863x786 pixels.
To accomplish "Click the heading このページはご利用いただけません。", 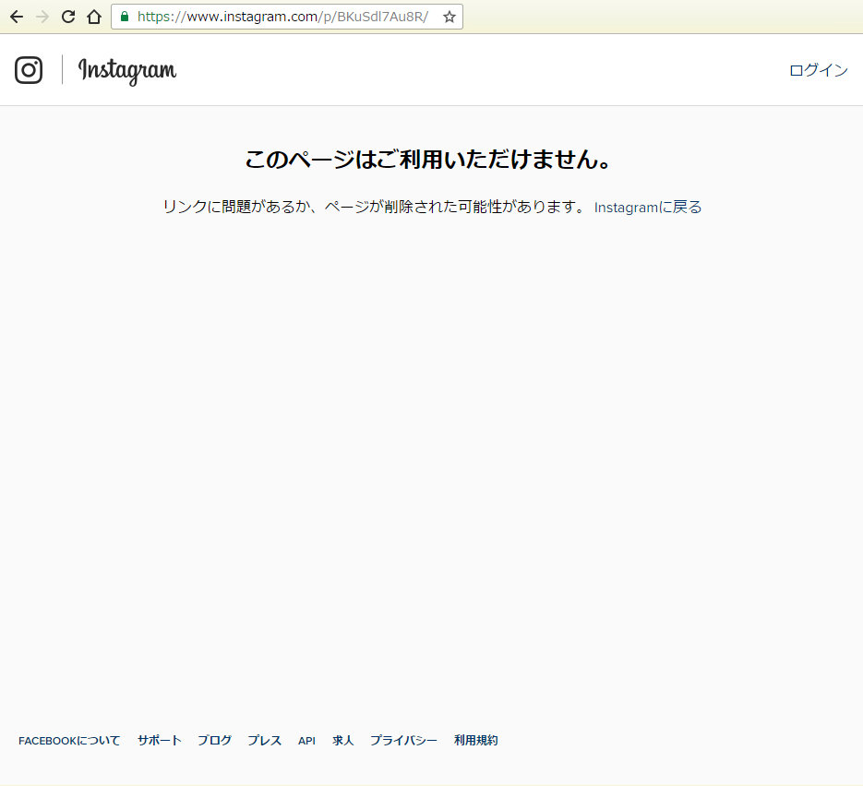I will (x=429, y=160).
